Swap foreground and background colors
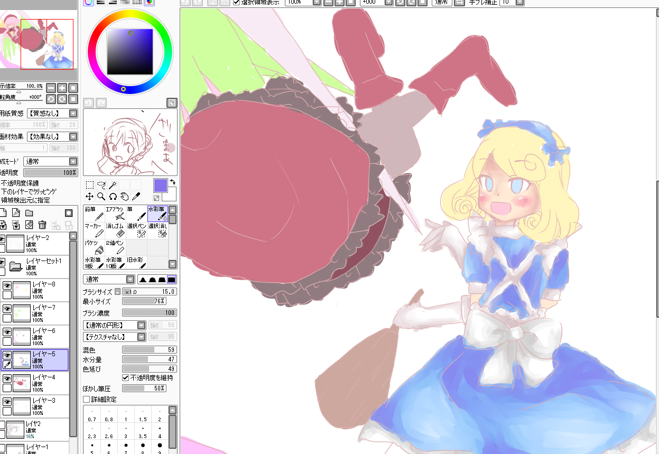 [172, 182]
